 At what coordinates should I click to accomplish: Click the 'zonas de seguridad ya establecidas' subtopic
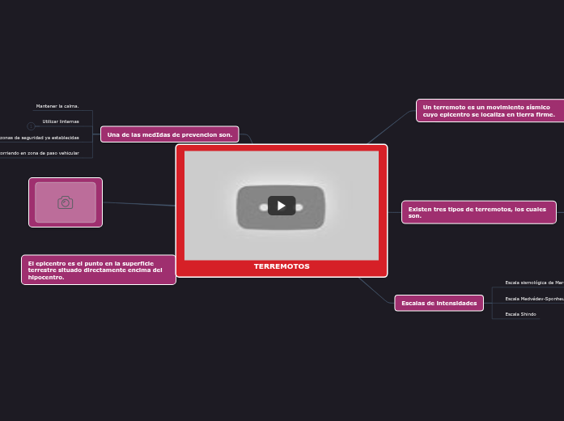click(x=40, y=138)
